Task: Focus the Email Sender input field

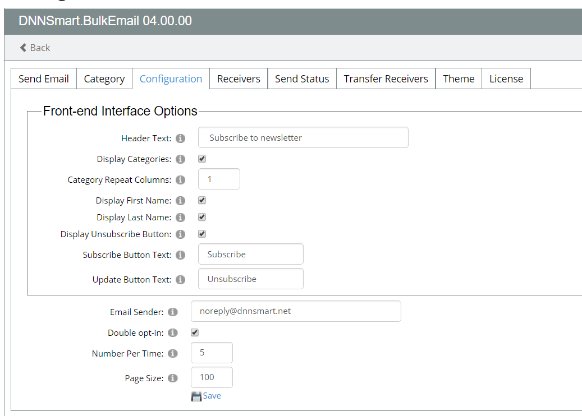Action: point(296,311)
